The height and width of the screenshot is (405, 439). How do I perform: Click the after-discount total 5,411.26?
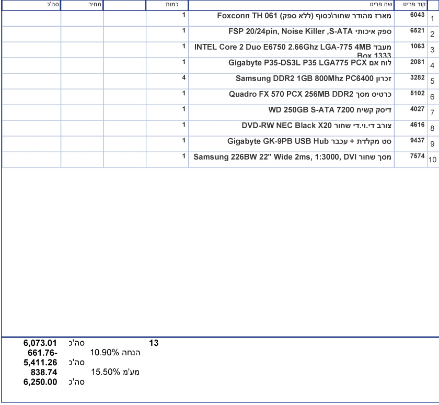coord(40,363)
